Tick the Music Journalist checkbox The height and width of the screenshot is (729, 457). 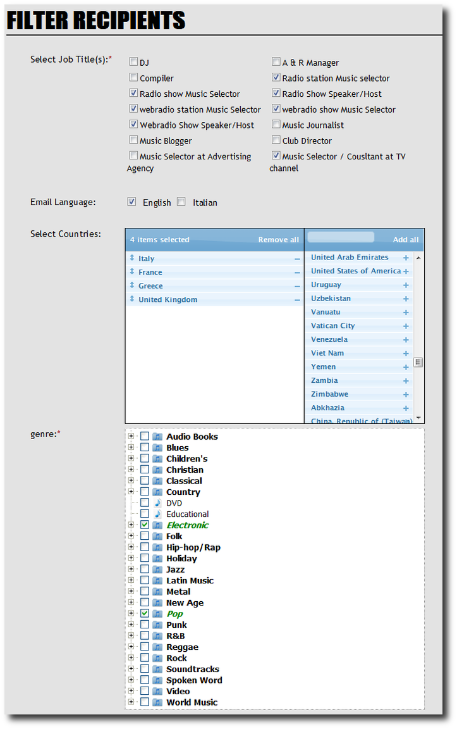tap(276, 125)
